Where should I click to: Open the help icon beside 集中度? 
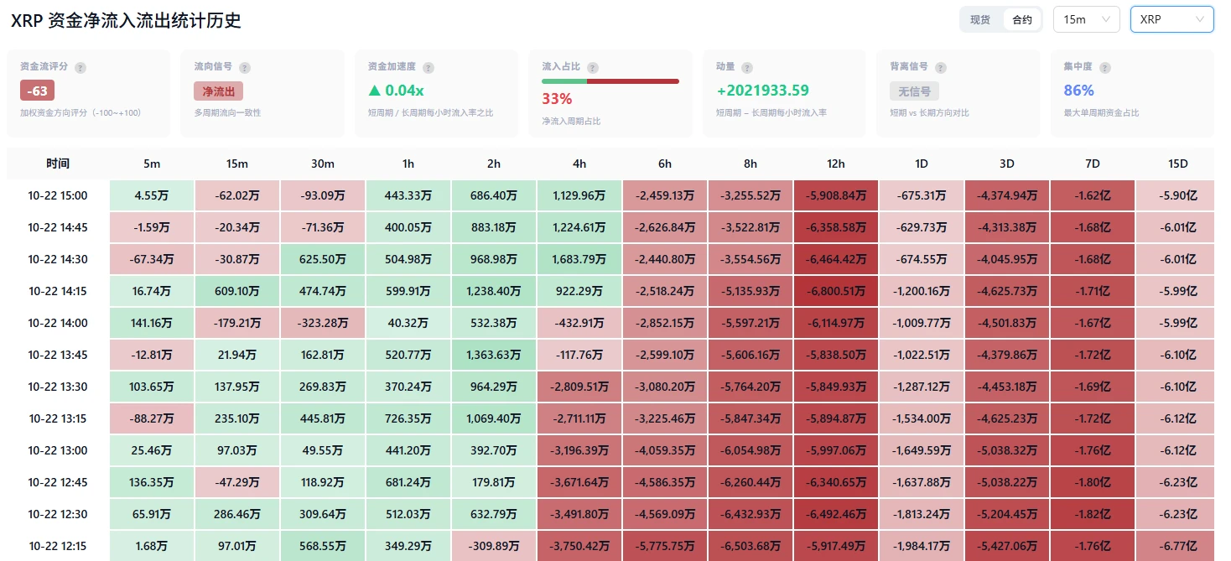1104,67
